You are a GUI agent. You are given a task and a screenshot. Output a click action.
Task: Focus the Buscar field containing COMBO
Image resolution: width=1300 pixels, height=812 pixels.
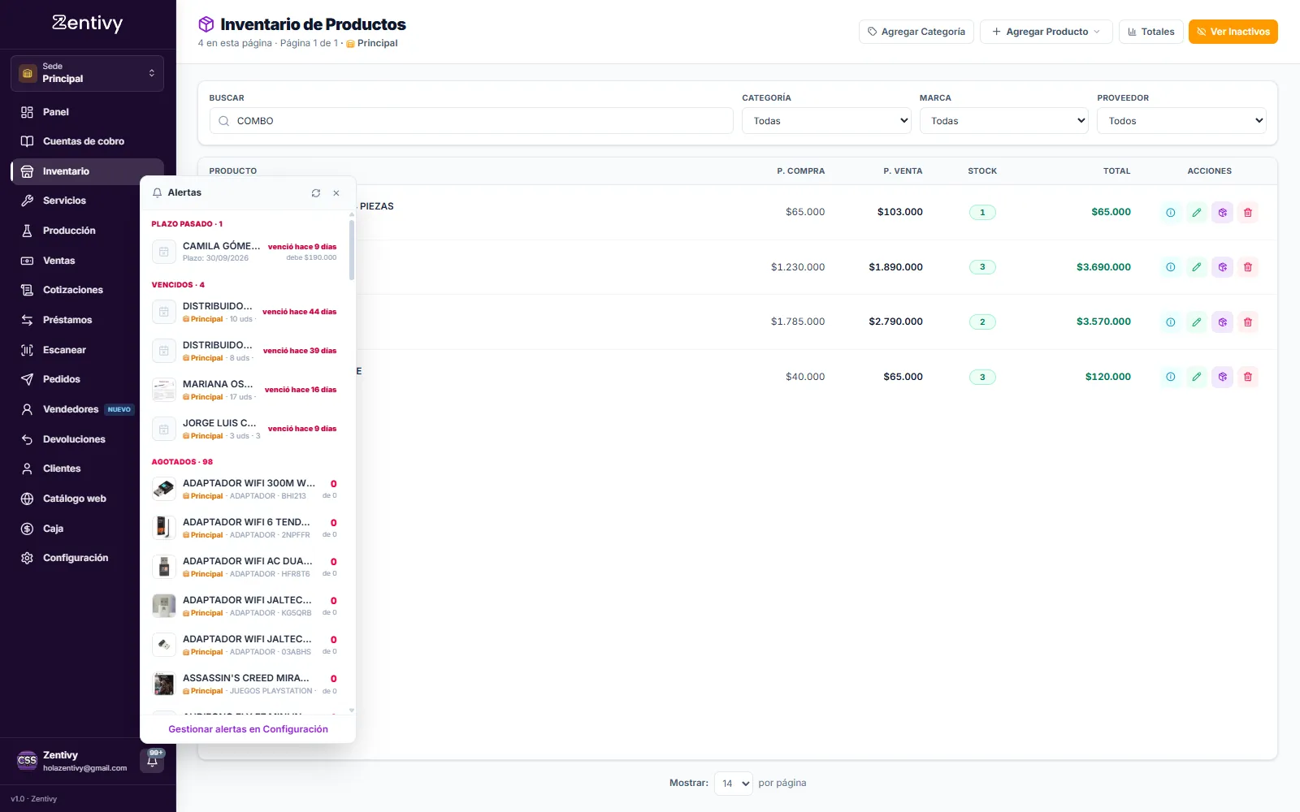tap(471, 121)
